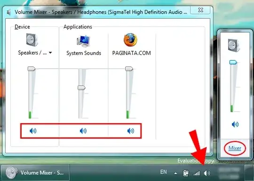This screenshot has width=254, height=181.
Task: Click the EN language indicator
Action: tap(163, 172)
